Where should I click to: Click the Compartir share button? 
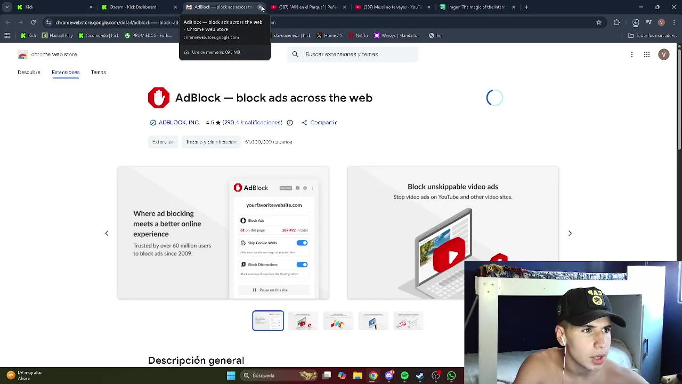click(319, 123)
